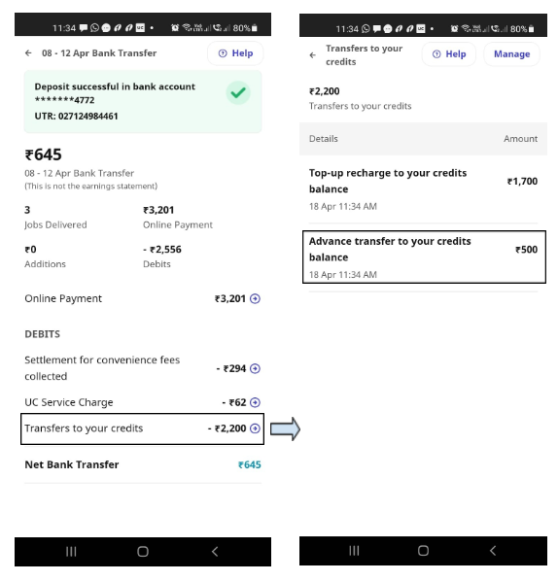The height and width of the screenshot is (582, 558).
Task: Tap Android home button on left phone
Action: tap(143, 552)
